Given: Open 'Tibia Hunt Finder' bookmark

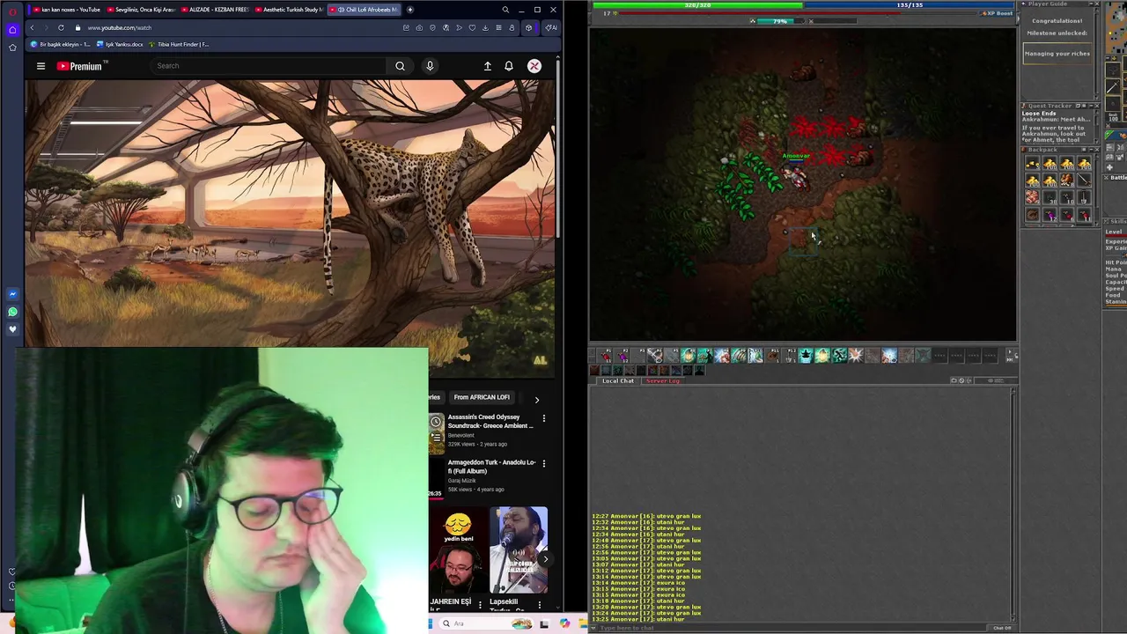Looking at the screenshot, I should pos(180,44).
